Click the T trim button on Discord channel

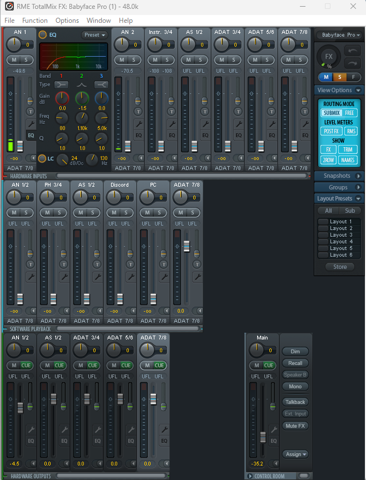(131, 264)
